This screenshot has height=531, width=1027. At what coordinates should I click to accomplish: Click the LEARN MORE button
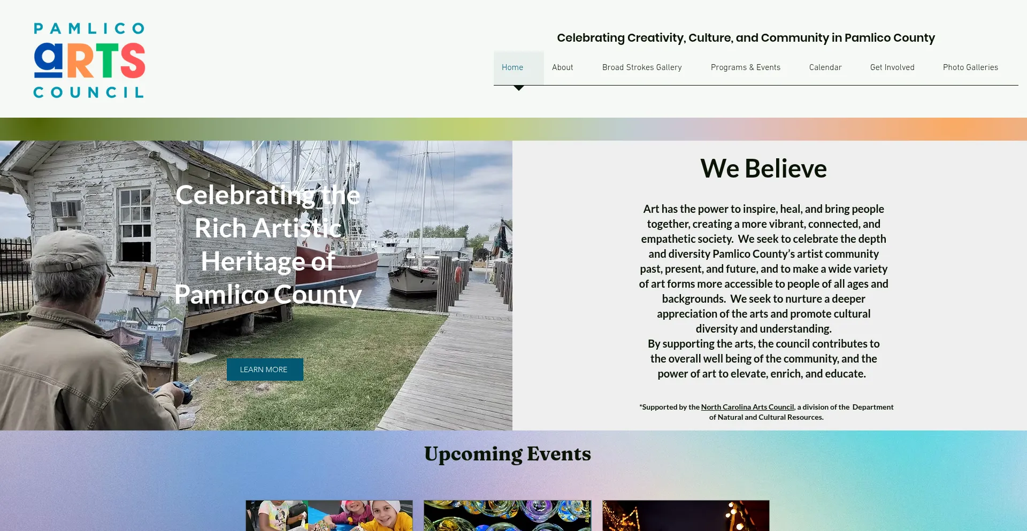click(x=264, y=369)
